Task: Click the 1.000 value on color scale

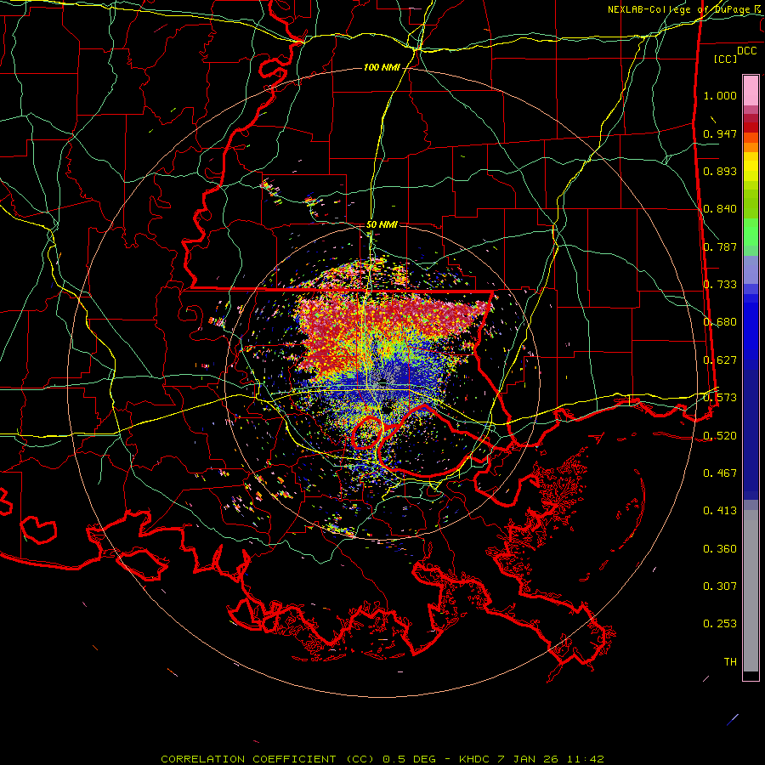Action: click(720, 95)
